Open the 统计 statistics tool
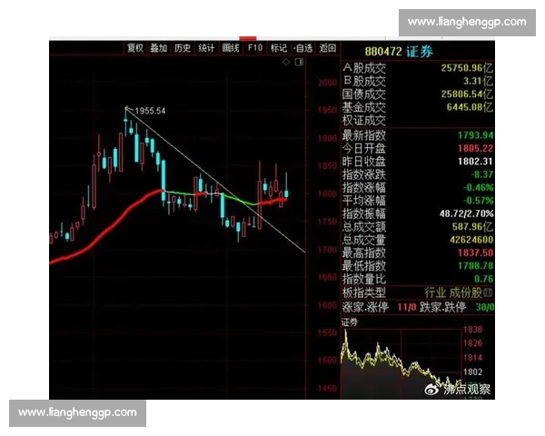 tap(206, 48)
